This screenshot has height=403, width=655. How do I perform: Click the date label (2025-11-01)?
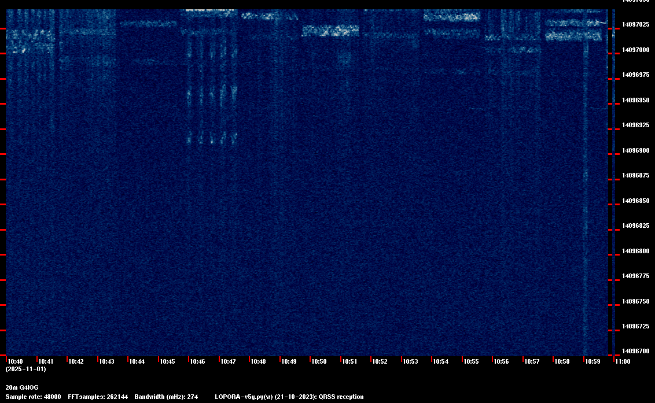26,369
